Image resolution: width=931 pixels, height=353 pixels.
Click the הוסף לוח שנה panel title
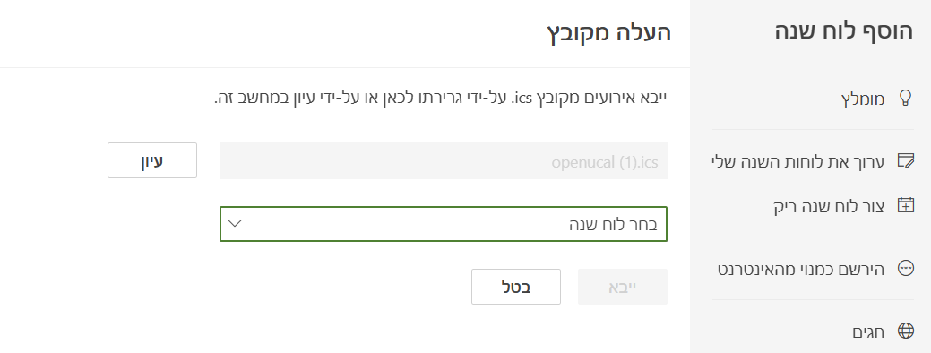(x=844, y=30)
